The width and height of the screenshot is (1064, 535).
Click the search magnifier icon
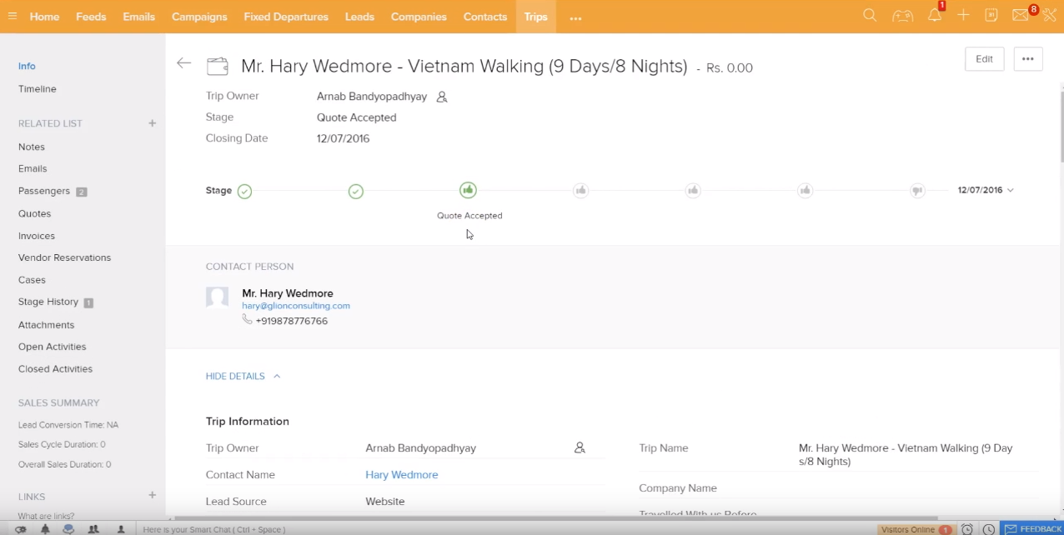[x=870, y=16]
